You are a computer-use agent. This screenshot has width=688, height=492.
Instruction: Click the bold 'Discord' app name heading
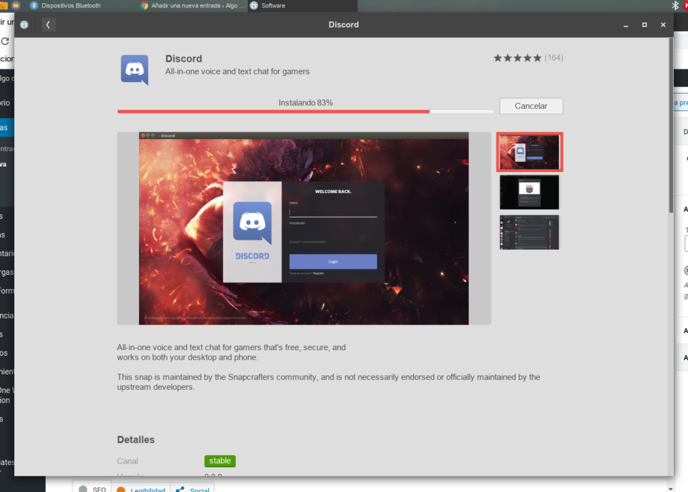click(184, 59)
